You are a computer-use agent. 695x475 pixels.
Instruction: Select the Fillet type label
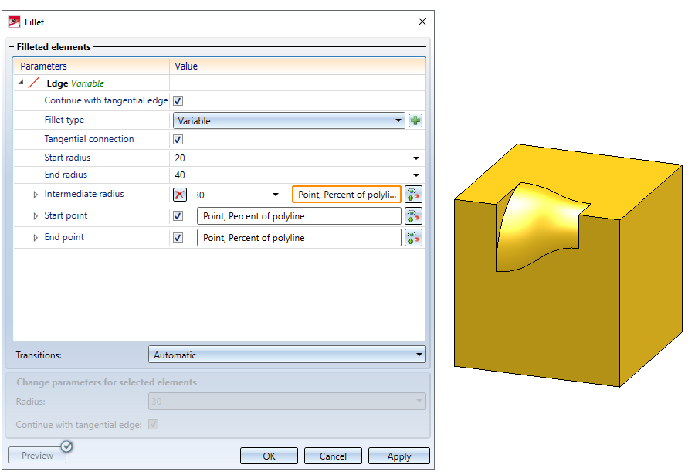point(64,120)
